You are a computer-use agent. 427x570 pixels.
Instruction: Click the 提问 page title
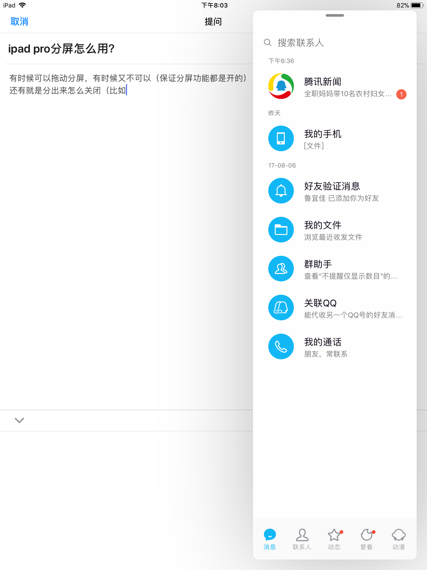[213, 22]
